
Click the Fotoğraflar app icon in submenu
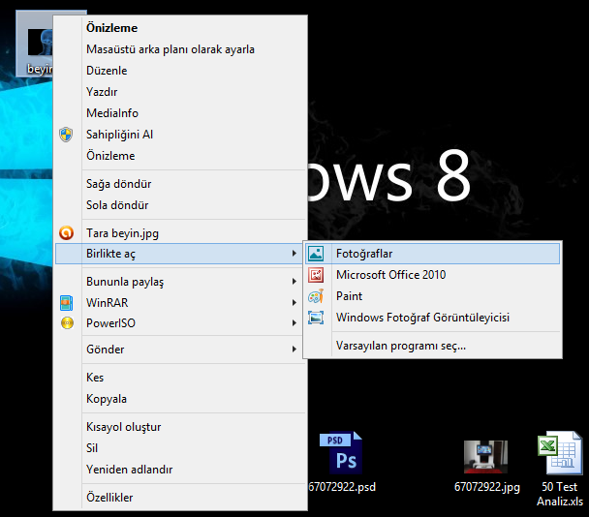[316, 254]
